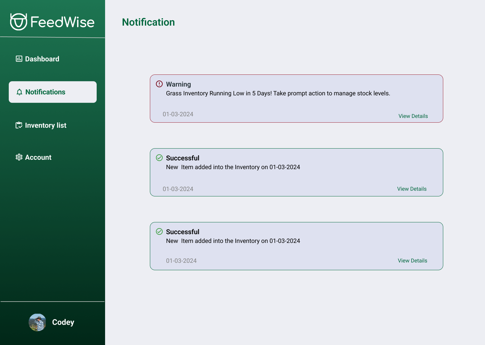Image resolution: width=485 pixels, height=345 pixels.
Task: Click the first Successful green checkmark icon
Action: [159, 158]
